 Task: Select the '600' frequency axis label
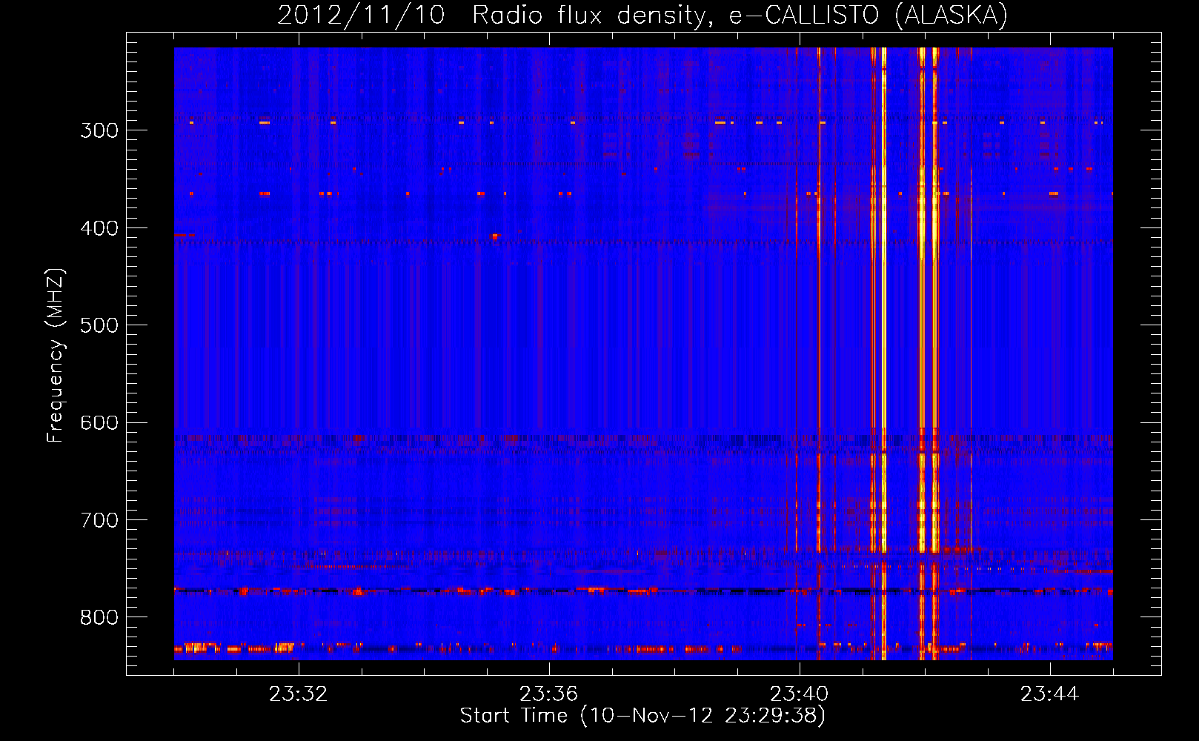(x=99, y=423)
